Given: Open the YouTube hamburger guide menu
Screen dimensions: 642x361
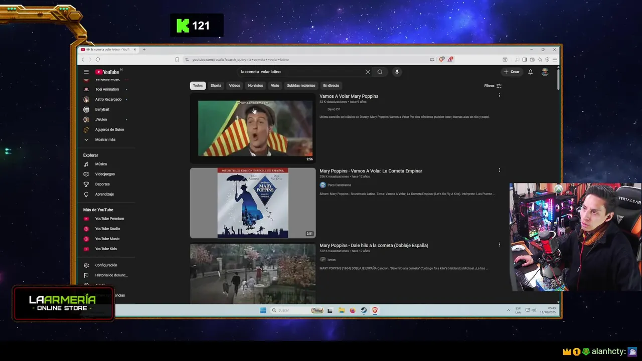Looking at the screenshot, I should click(86, 72).
